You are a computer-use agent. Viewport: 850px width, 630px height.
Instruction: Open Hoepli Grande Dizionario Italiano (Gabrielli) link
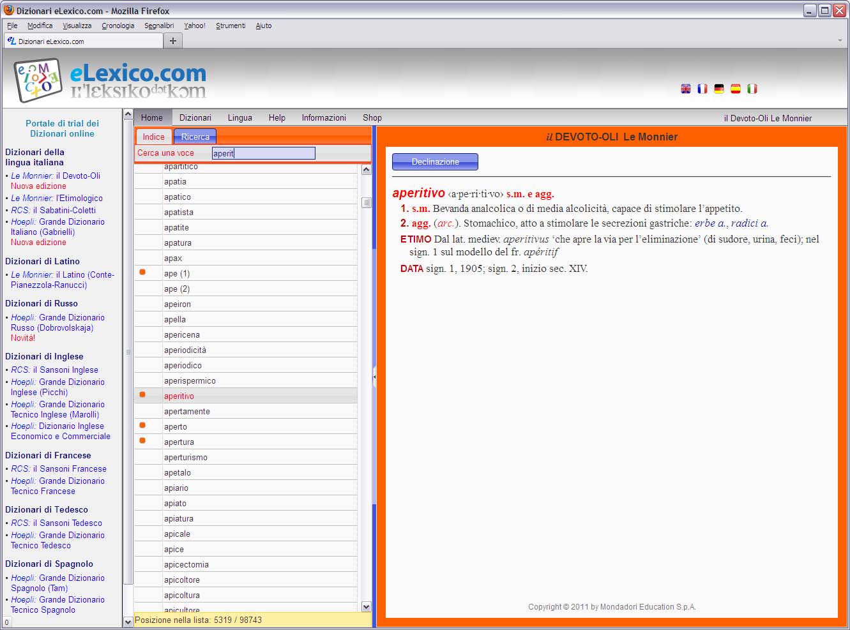[57, 227]
